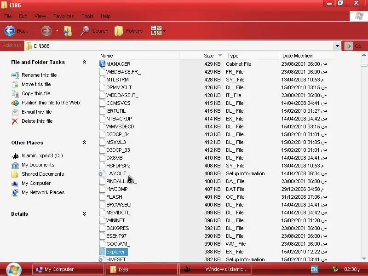This screenshot has height=276, width=368.
Task: Open the Tools menu
Action: (87, 16)
